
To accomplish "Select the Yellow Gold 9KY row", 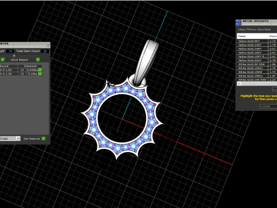I will [257, 41].
